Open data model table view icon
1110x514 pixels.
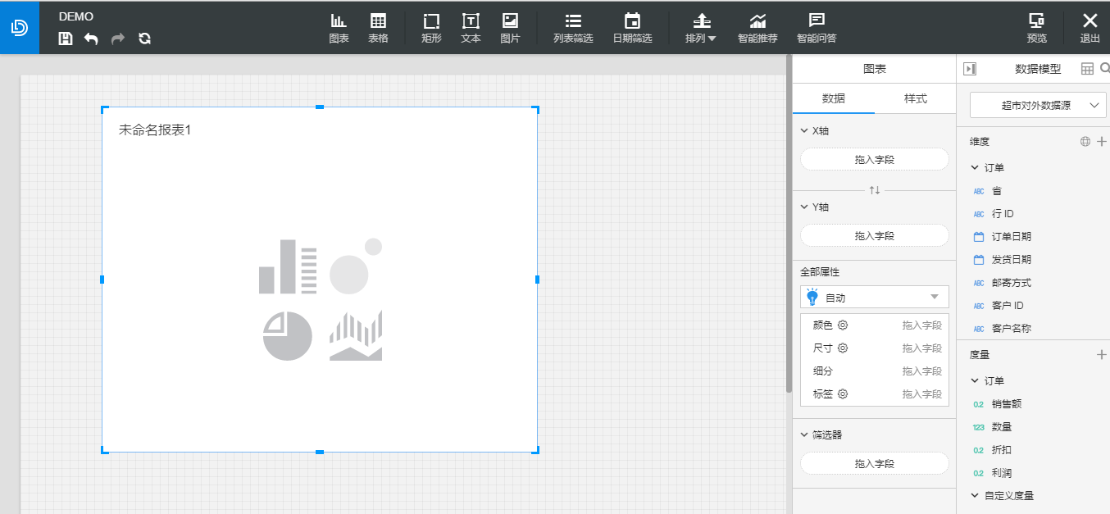[1087, 69]
